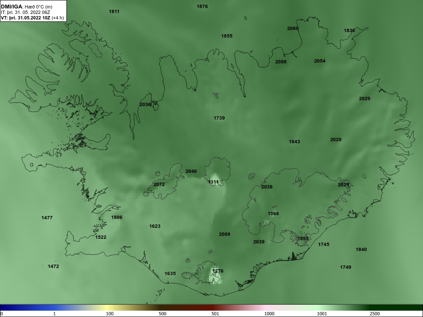This screenshot has height=317, width=423.
Task: Select the 2054 value label
Action: point(320,61)
